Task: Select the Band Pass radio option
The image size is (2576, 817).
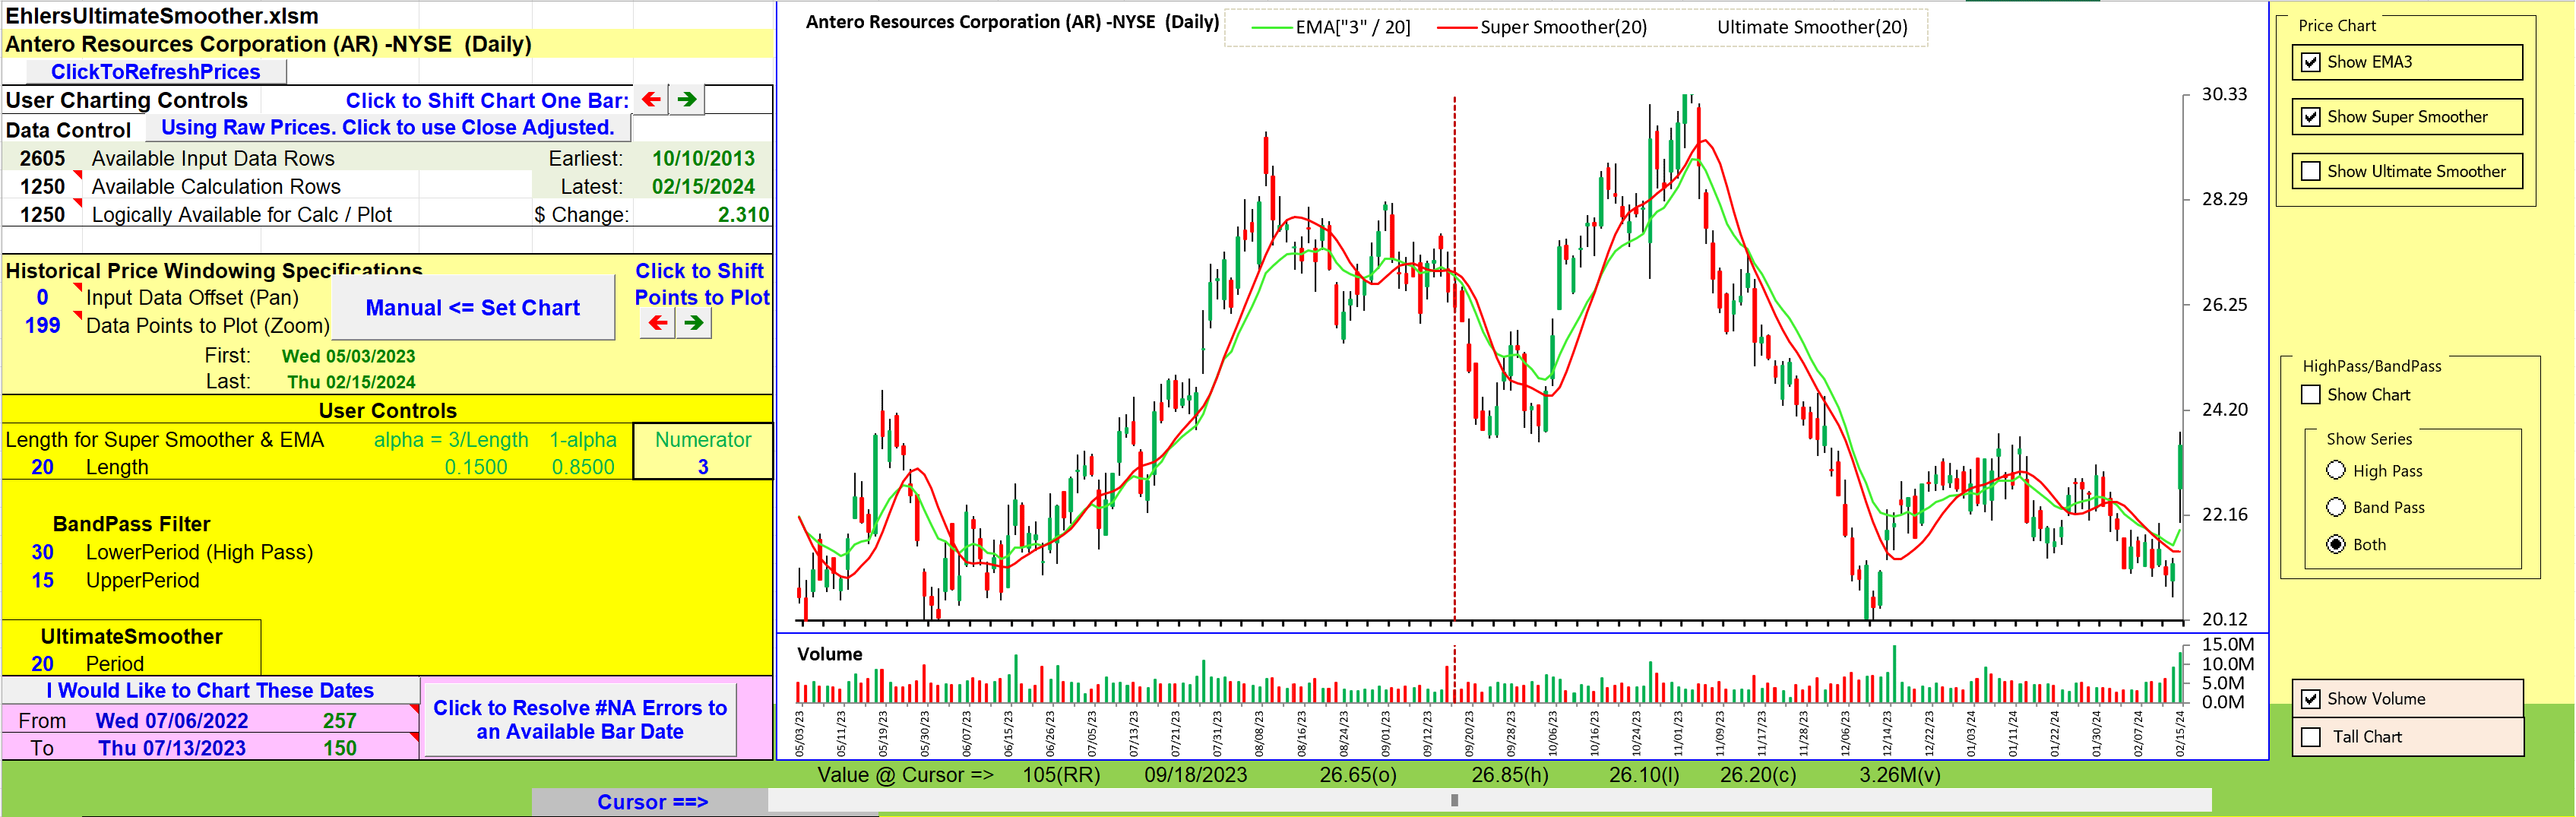Action: click(x=2336, y=507)
